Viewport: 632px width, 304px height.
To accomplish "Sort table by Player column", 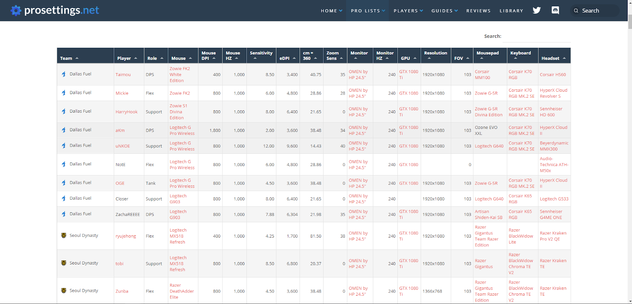I will pos(128,56).
